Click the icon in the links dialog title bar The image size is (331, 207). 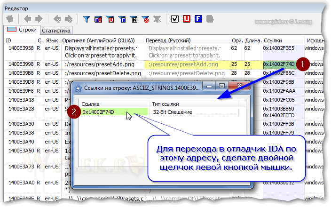coord(78,88)
